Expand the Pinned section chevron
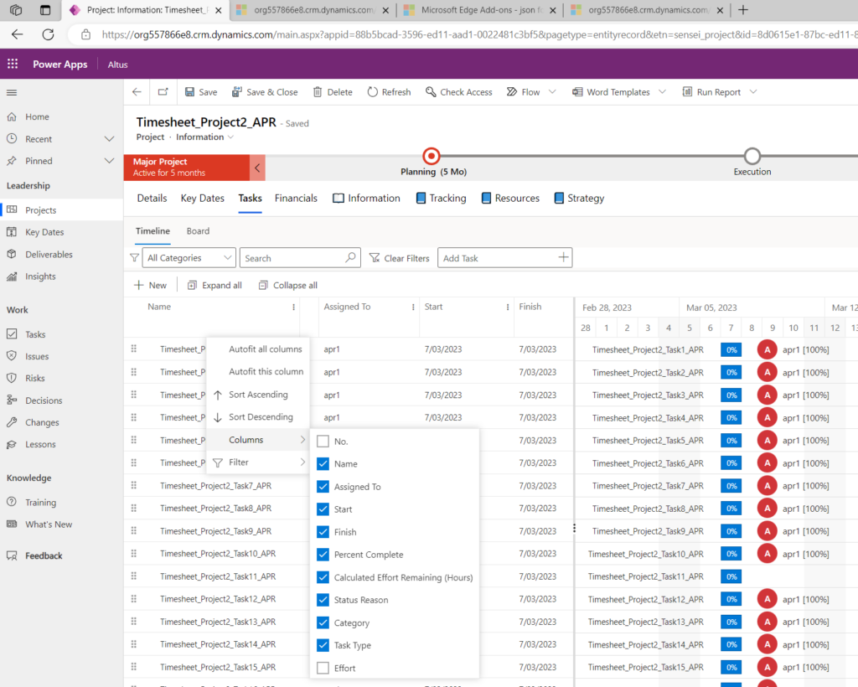858x687 pixels. [x=110, y=161]
